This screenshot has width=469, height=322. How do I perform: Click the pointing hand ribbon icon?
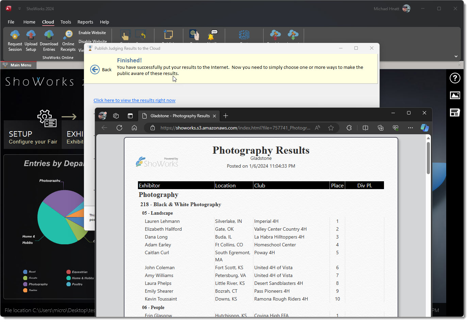(125, 35)
